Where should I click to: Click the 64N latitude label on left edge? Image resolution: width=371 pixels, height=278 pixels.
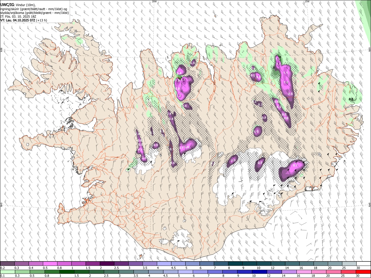point(1,205)
